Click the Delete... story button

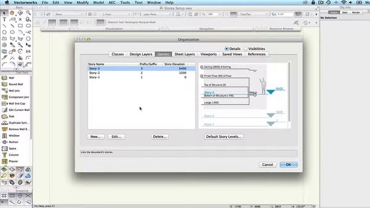[x=160, y=136]
